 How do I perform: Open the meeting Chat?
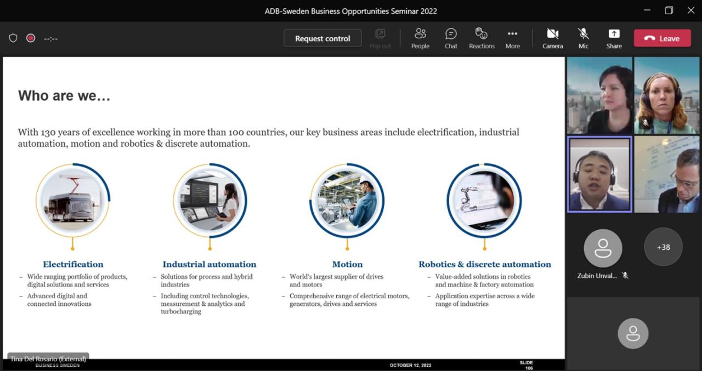tap(451, 38)
